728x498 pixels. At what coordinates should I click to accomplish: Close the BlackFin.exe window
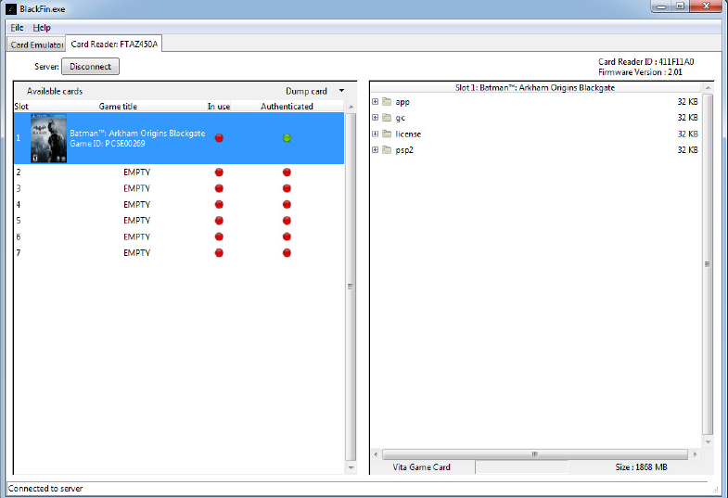pyautogui.click(x=706, y=6)
